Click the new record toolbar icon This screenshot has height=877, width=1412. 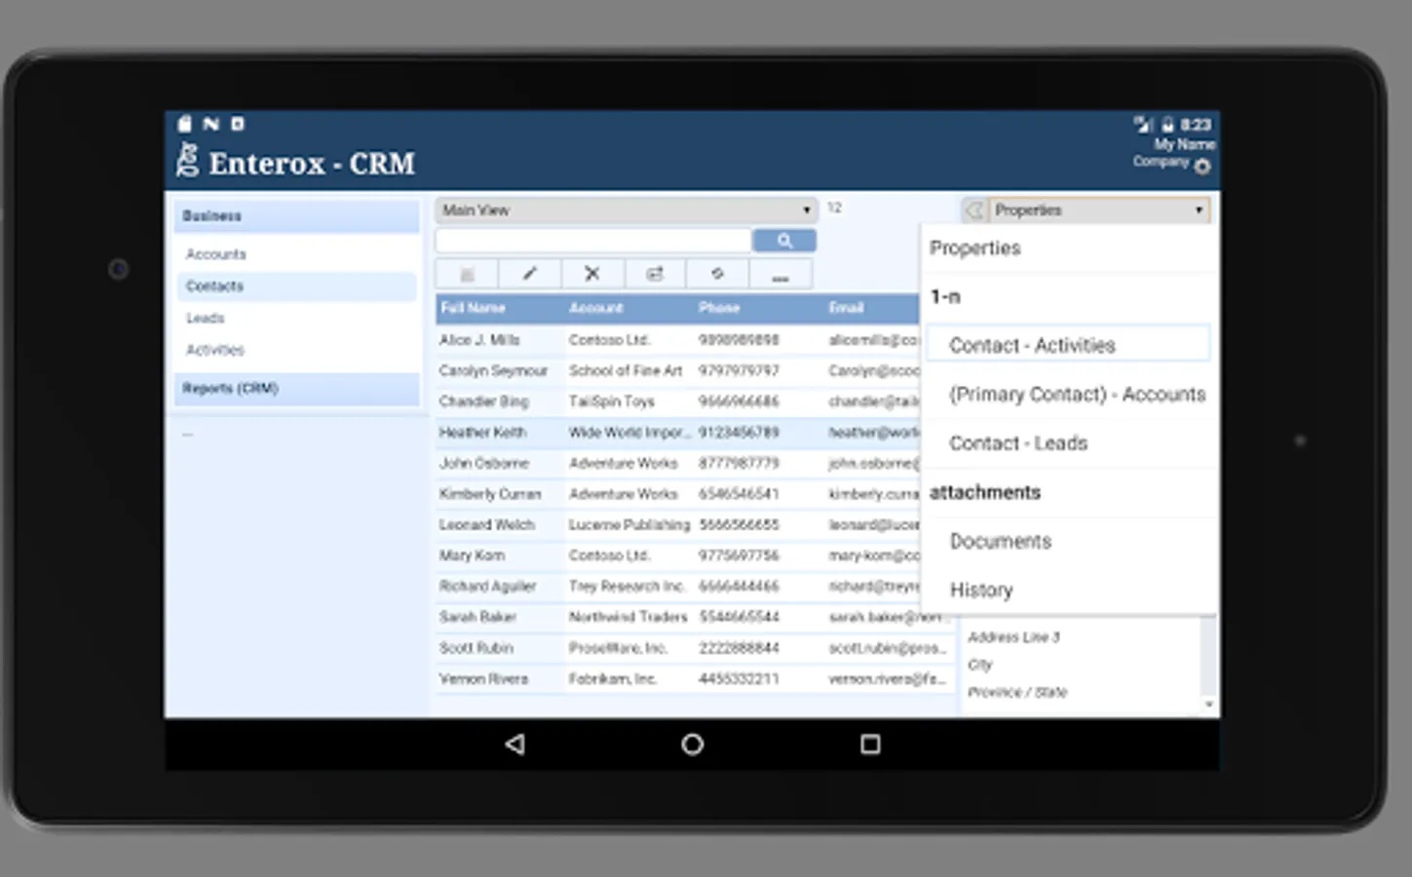click(x=467, y=274)
